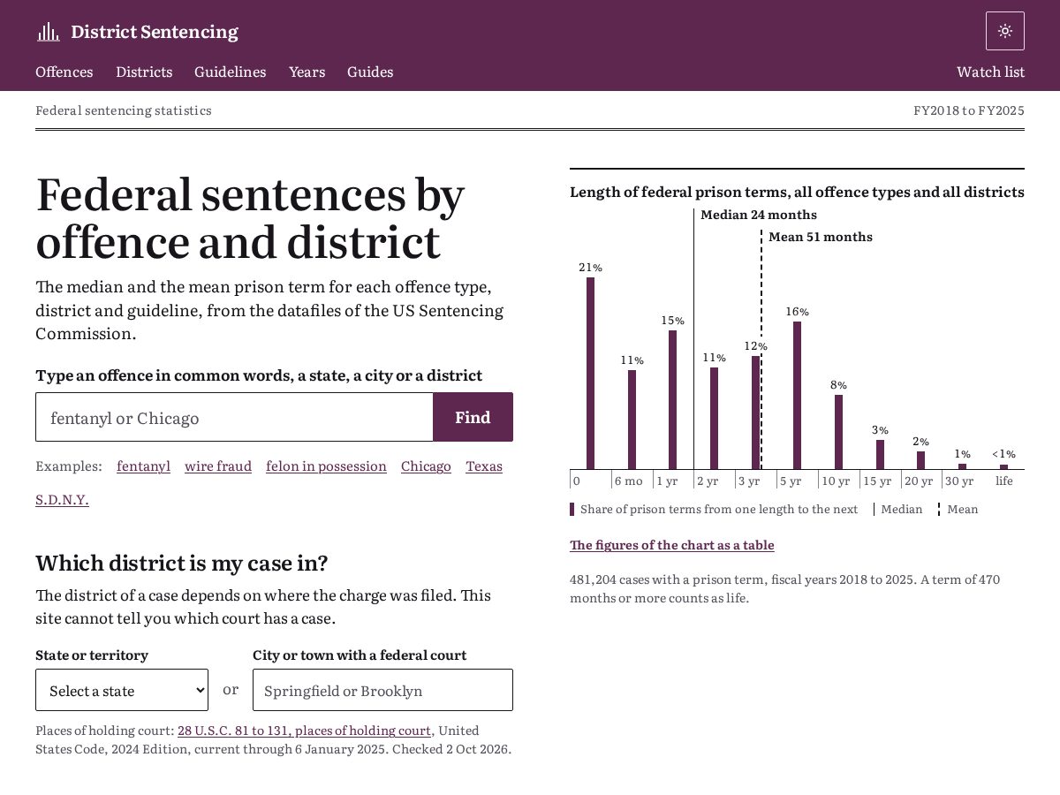Open the Guidelines navigation item
Viewport: 1060px width, 795px height.
(x=231, y=72)
